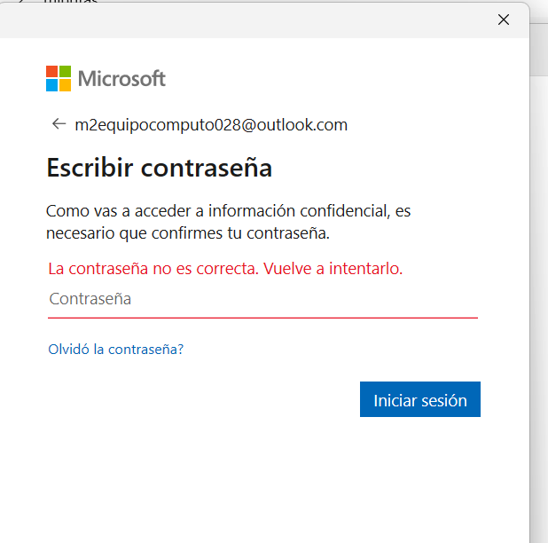Viewport: 548px width, 543px height.
Task: Click the Microsoft wordmark text
Action: (121, 78)
